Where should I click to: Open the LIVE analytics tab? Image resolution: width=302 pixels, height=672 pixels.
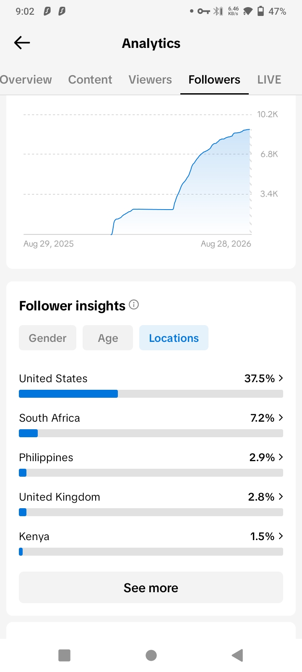pos(269,79)
